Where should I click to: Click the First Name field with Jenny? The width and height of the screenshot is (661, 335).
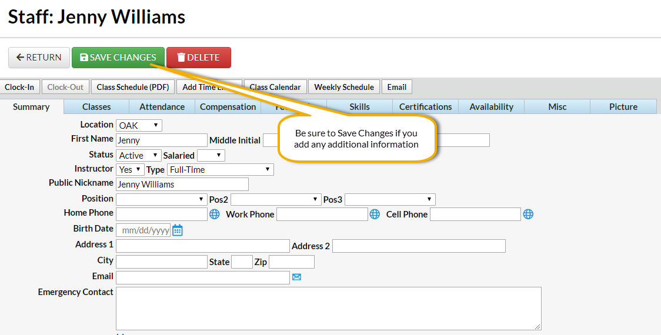[162, 140]
